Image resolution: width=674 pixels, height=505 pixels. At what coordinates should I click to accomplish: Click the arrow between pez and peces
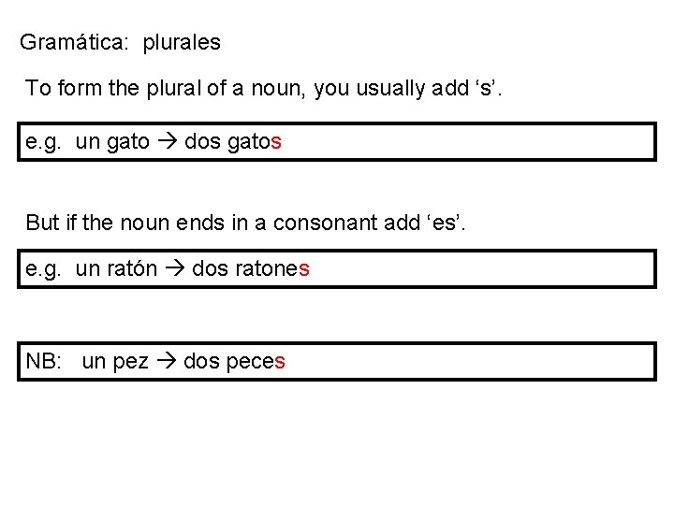tap(167, 361)
